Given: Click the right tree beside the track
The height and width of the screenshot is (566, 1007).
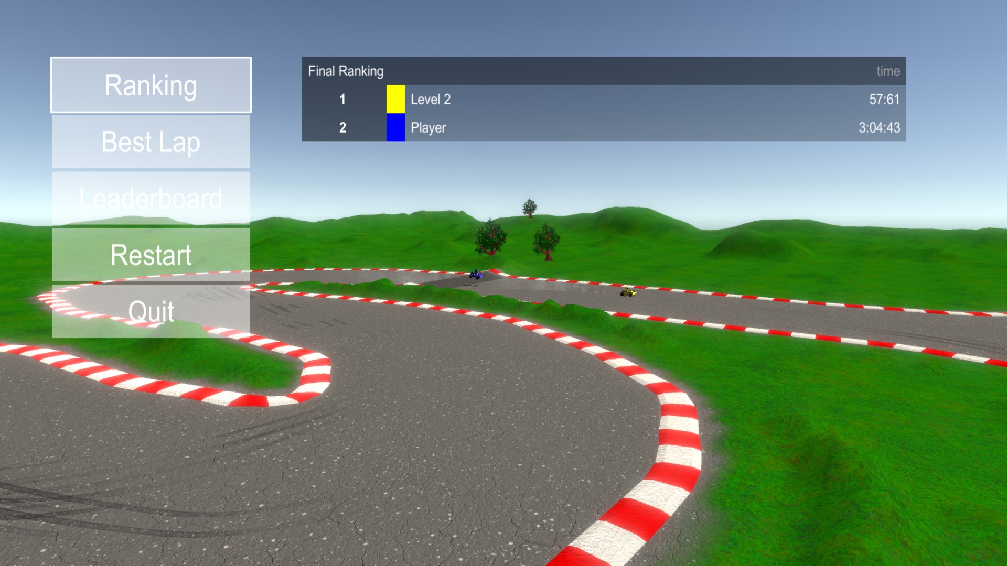Looking at the screenshot, I should 546,242.
